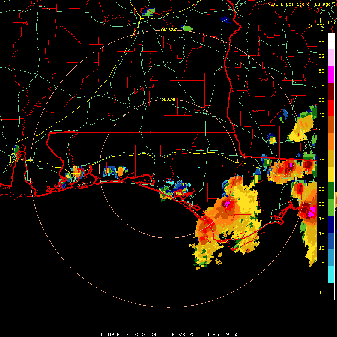Screen dimensions: 337x337
Task: Click the '50' legend value
Action: click(x=322, y=100)
